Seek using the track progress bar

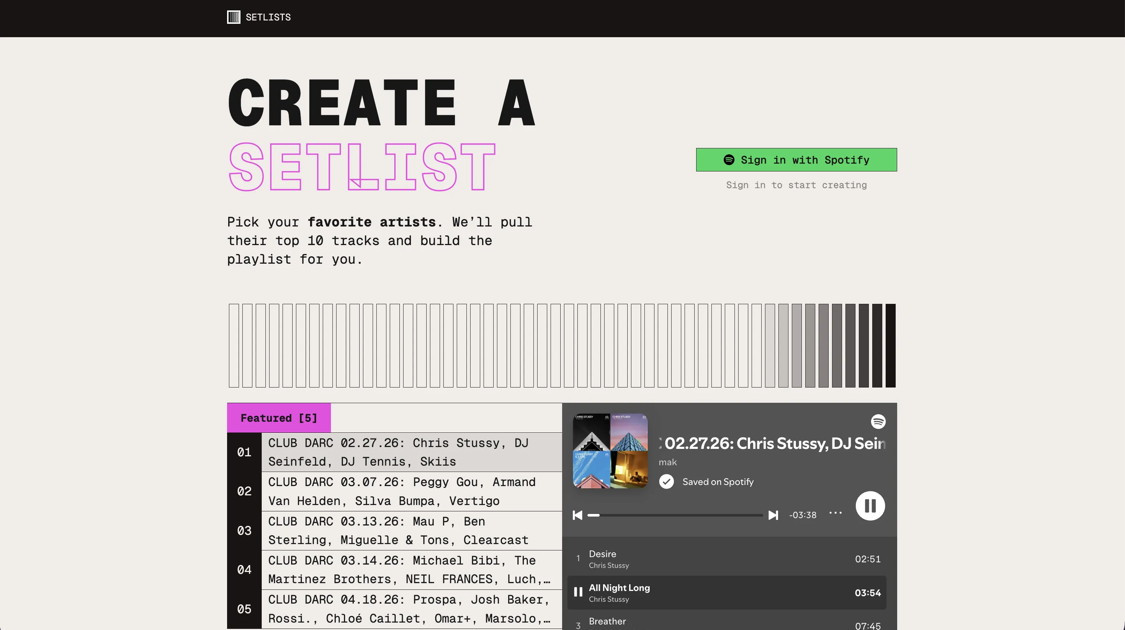[675, 515]
